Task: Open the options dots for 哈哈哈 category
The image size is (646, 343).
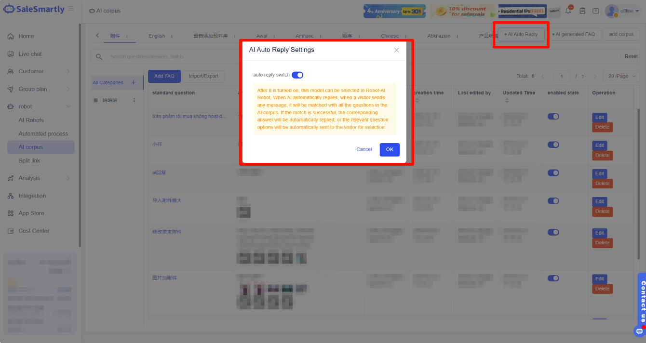Action: (135, 100)
